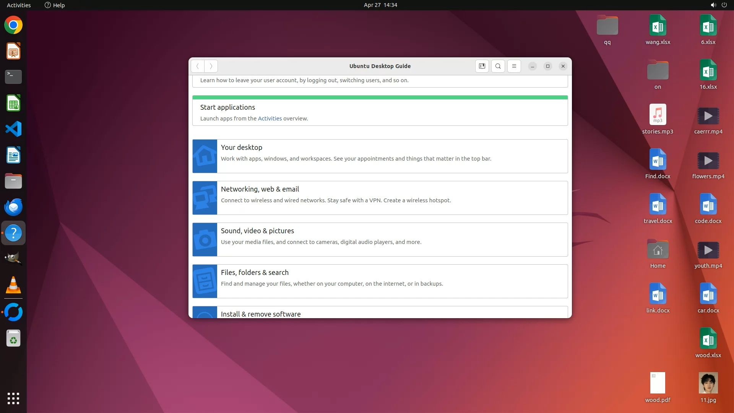Click the Files, folders drawer icon
Image resolution: width=734 pixels, height=413 pixels.
pyautogui.click(x=205, y=281)
